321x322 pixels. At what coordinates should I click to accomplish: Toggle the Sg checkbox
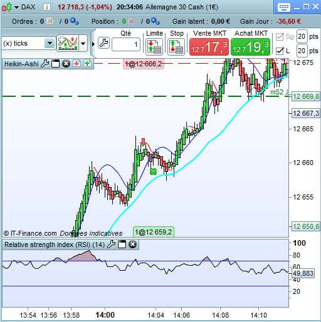(280, 37)
